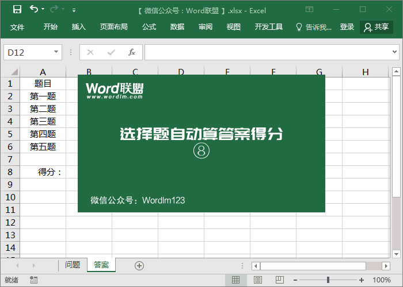Open the 文件 menu
The height and width of the screenshot is (287, 403).
coord(17,27)
